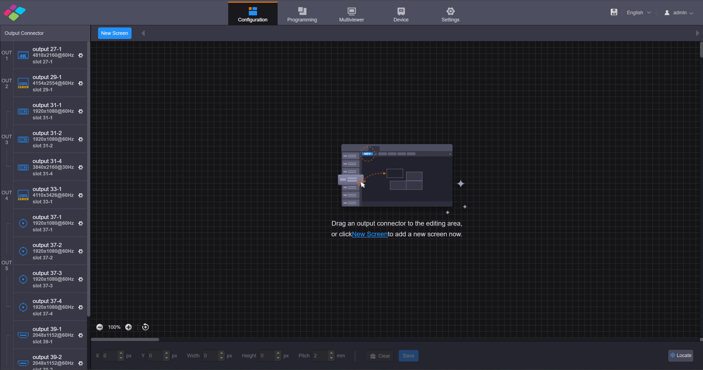Click the left collapse arrow beside New Screen
The width and height of the screenshot is (703, 370).
coord(143,33)
